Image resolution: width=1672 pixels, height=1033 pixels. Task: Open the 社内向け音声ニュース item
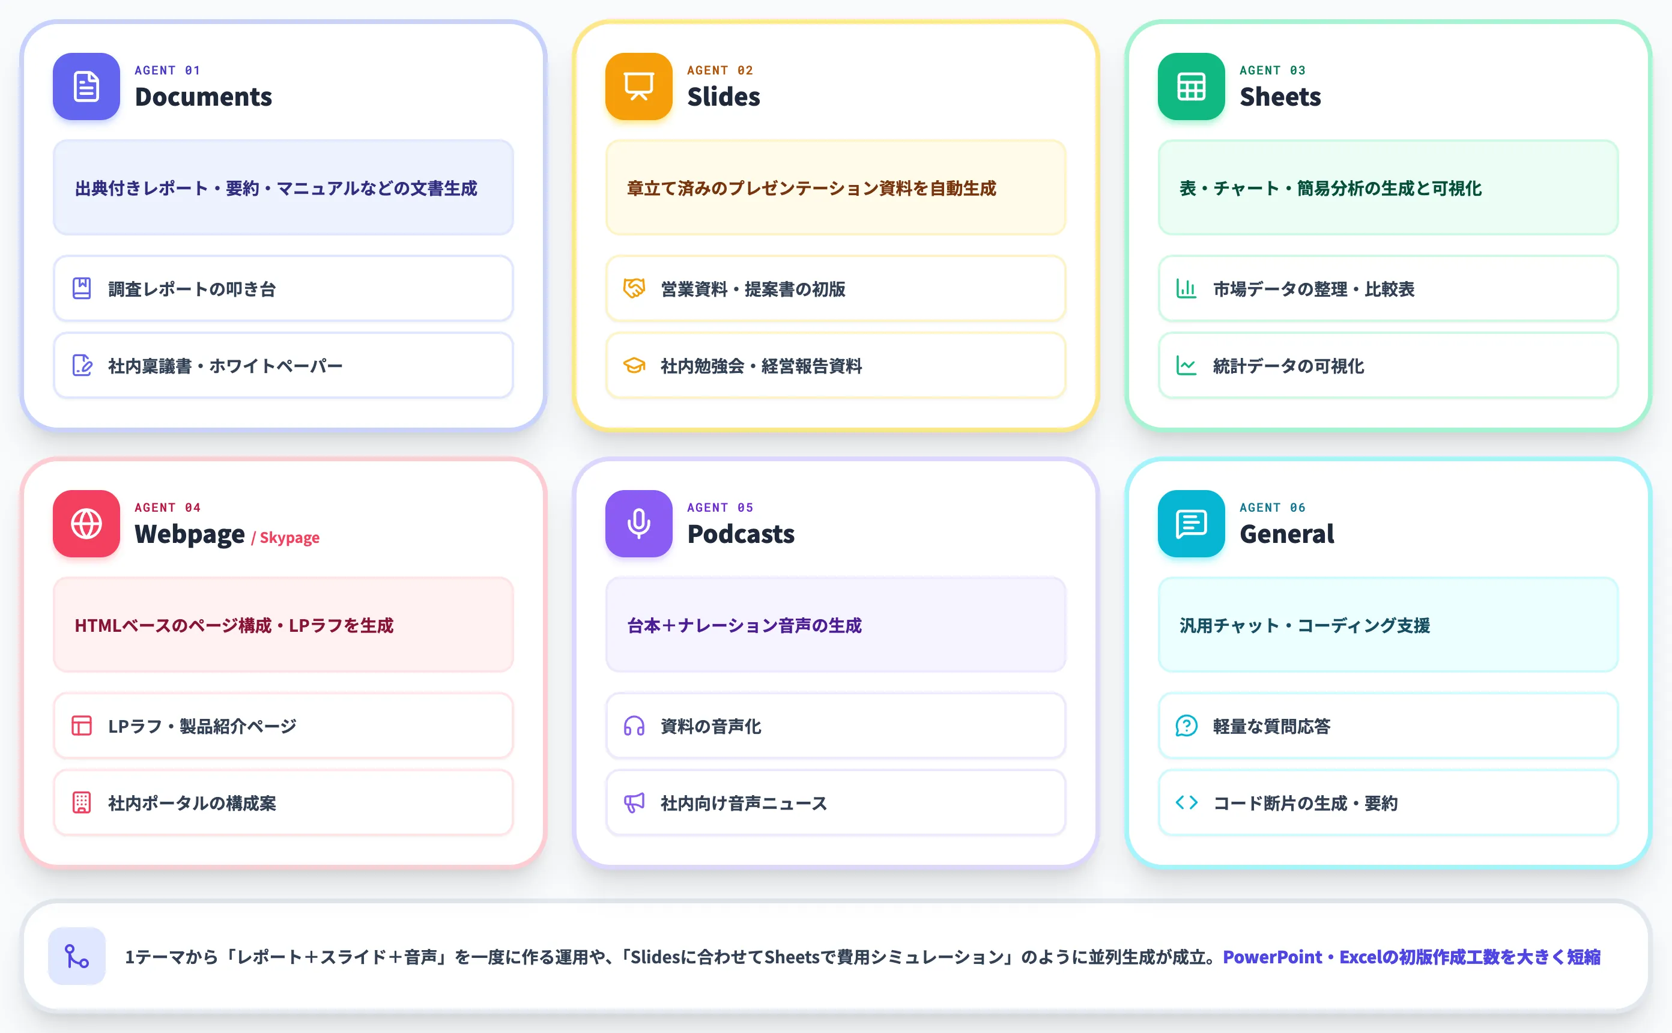tap(836, 803)
